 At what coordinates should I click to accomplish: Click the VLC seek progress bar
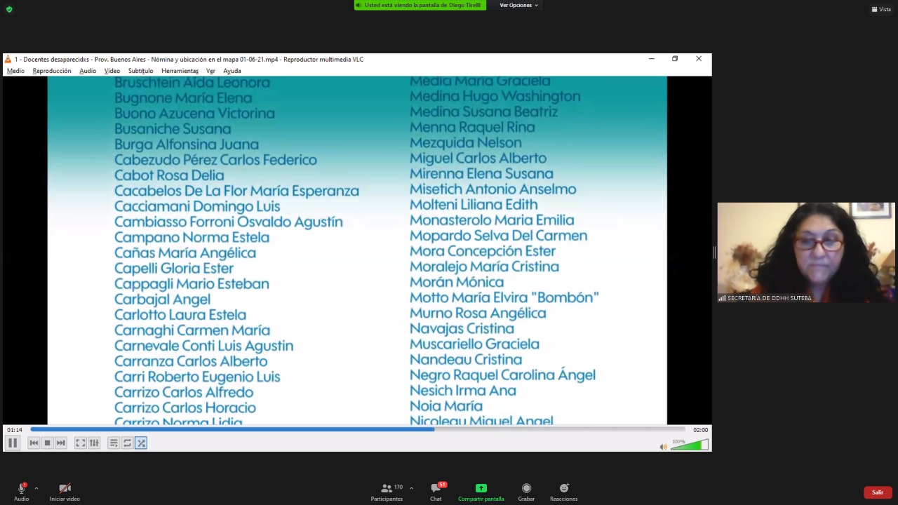[x=358, y=429]
